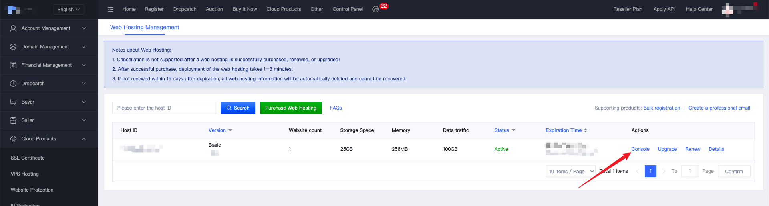Image resolution: width=769 pixels, height=206 pixels.
Task: Open VPS Hosting in the sidebar
Action: pyautogui.click(x=25, y=174)
